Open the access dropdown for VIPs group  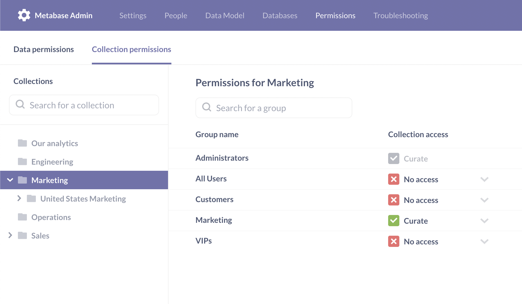tap(484, 241)
